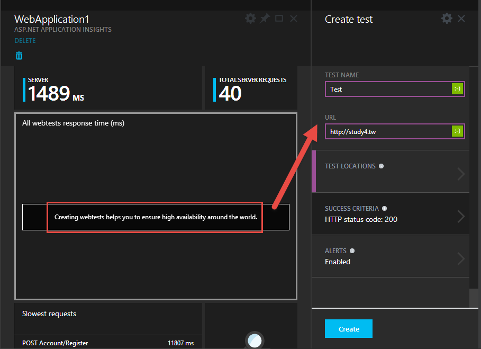Click the HTTP status code: 200 text
This screenshot has width=481, height=349.
[361, 219]
